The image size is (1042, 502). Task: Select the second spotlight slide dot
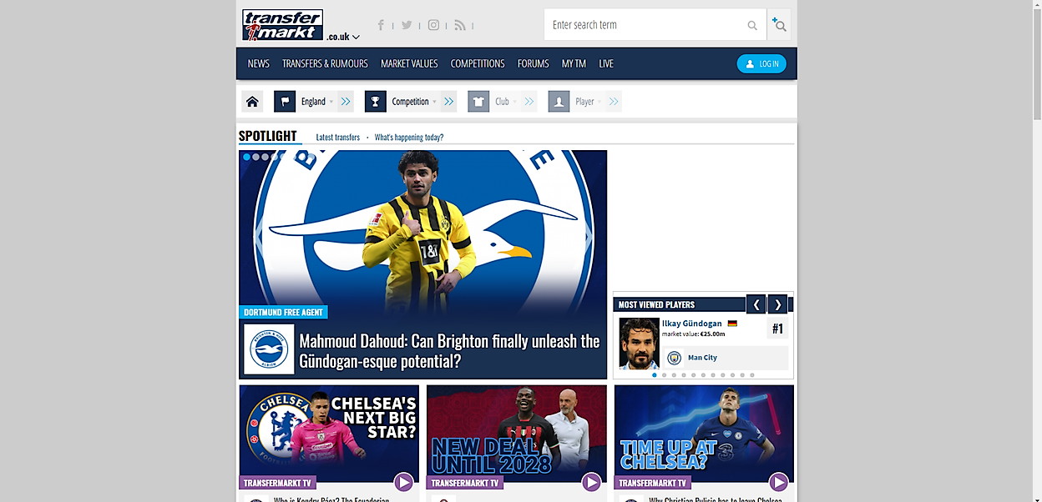click(x=256, y=157)
